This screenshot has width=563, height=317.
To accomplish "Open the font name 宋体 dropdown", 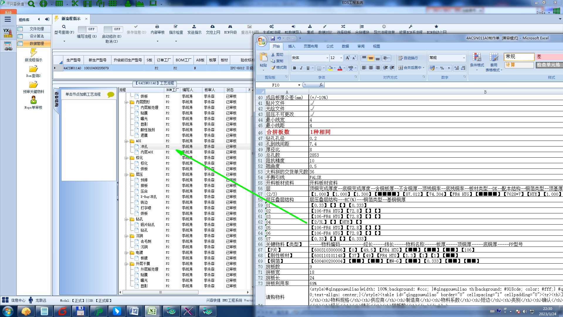I will (x=327, y=58).
